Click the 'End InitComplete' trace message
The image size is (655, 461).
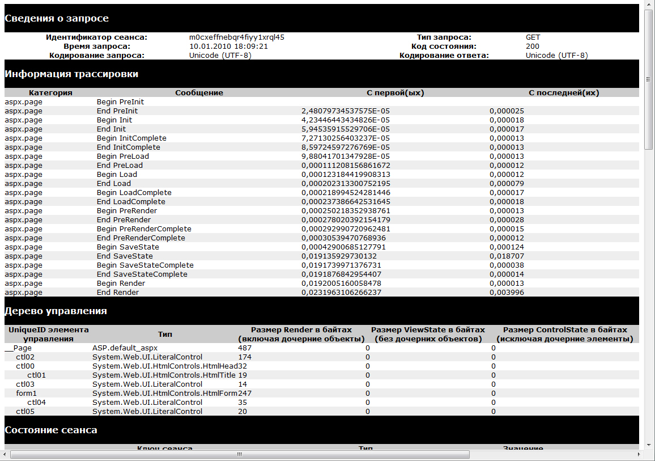point(129,147)
